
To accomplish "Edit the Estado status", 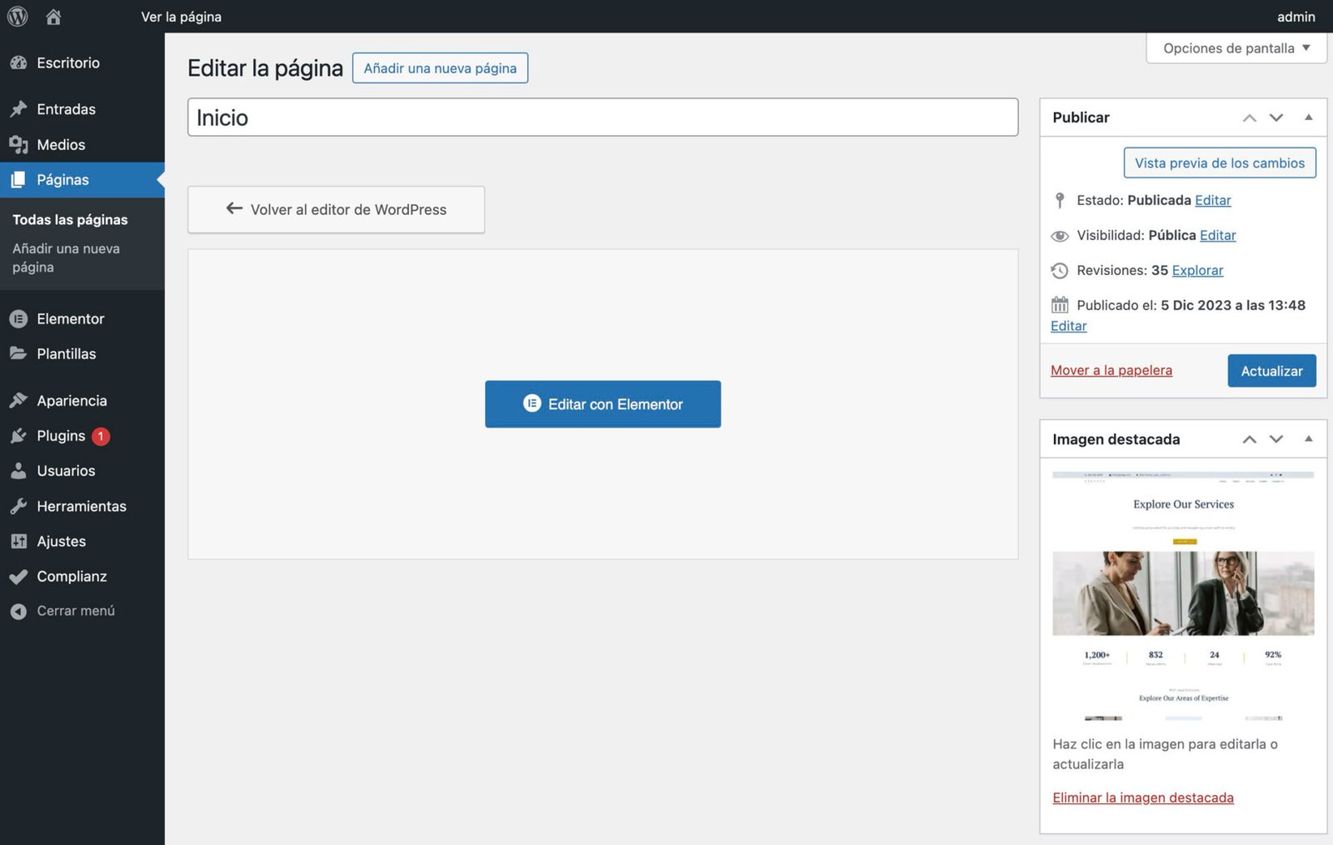I will coord(1212,200).
